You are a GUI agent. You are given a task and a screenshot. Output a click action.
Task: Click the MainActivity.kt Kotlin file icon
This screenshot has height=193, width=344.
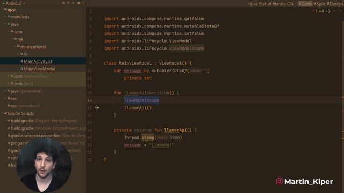(x=21, y=61)
